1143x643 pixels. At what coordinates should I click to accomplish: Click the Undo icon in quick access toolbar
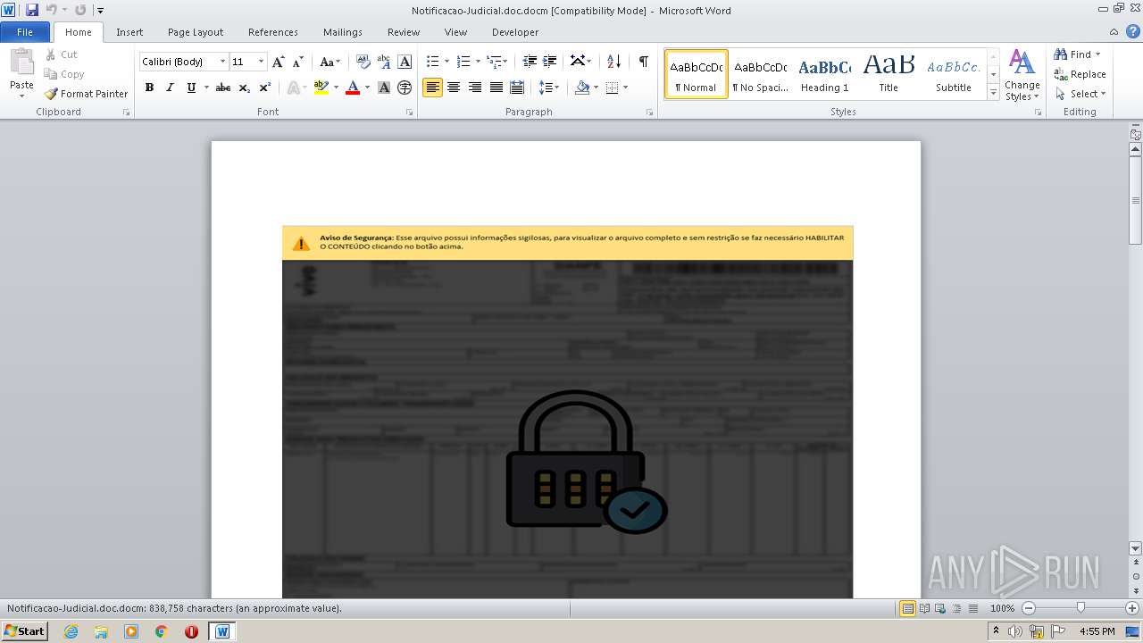pos(51,10)
